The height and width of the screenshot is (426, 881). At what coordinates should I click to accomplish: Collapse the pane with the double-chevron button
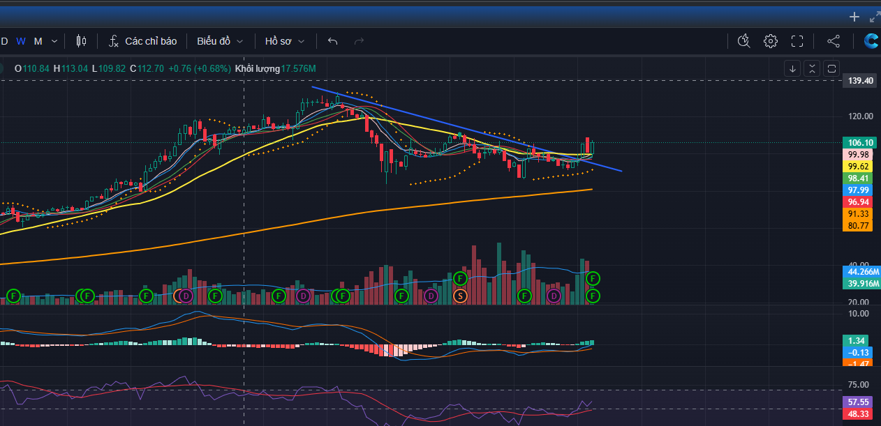coord(812,68)
